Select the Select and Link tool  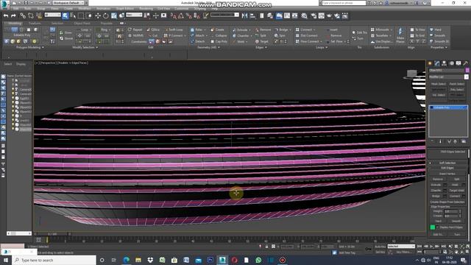[23, 15]
